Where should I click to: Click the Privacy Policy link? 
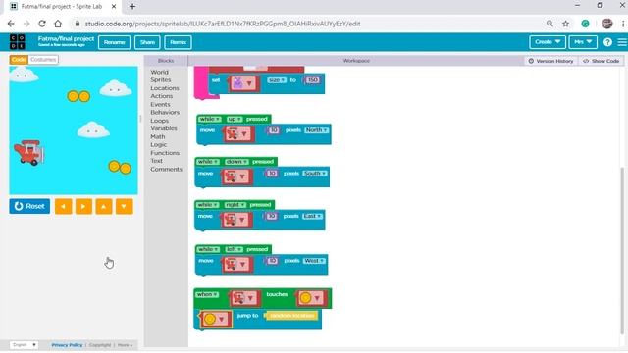coord(67,345)
